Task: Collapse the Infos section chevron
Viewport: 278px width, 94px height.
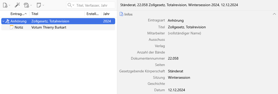Action: [x=274, y=14]
